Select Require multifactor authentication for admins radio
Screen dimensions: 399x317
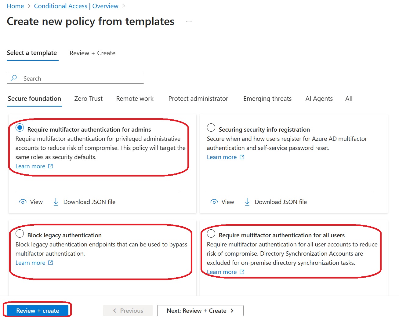(x=20, y=128)
